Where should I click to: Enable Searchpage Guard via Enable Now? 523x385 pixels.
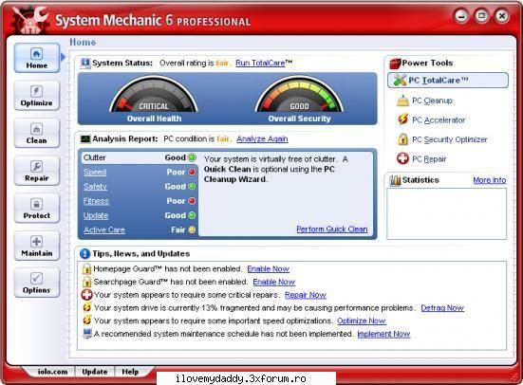click(274, 282)
